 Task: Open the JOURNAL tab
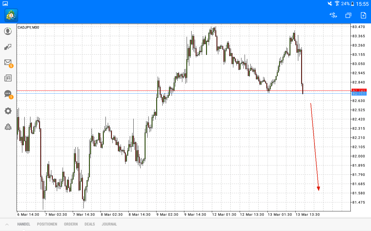click(109, 224)
